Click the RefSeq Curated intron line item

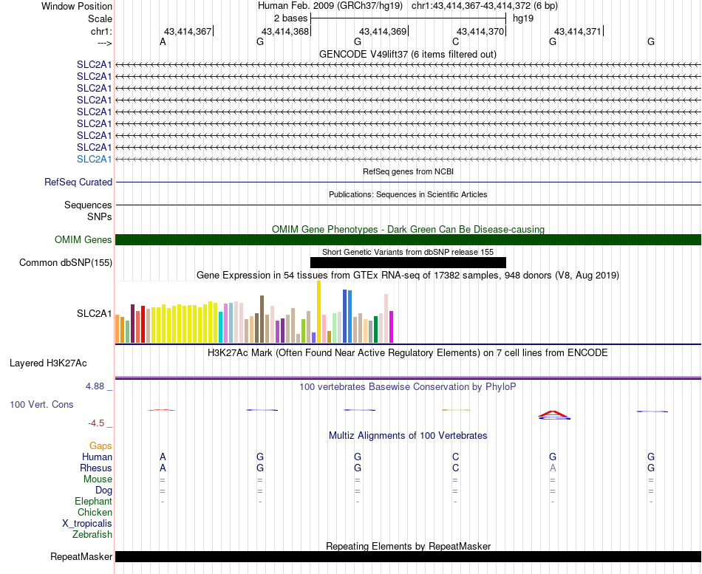pos(409,182)
